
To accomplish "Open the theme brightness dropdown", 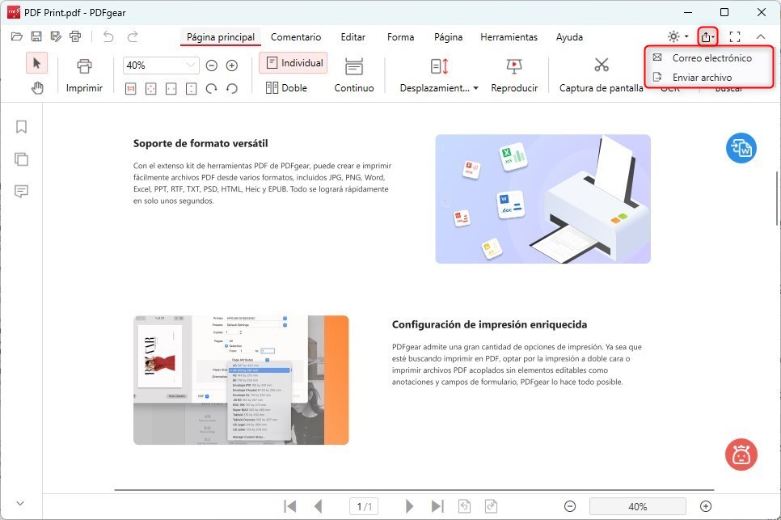I will tap(678, 36).
